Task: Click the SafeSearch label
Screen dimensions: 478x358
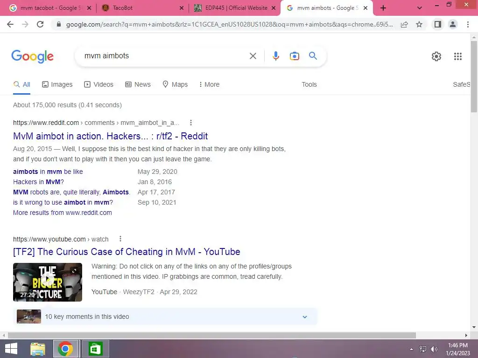Action: (x=462, y=84)
